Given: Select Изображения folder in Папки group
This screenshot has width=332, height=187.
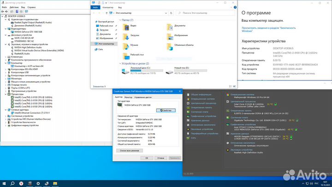Looking at the screenshot, I should click(x=177, y=37).
